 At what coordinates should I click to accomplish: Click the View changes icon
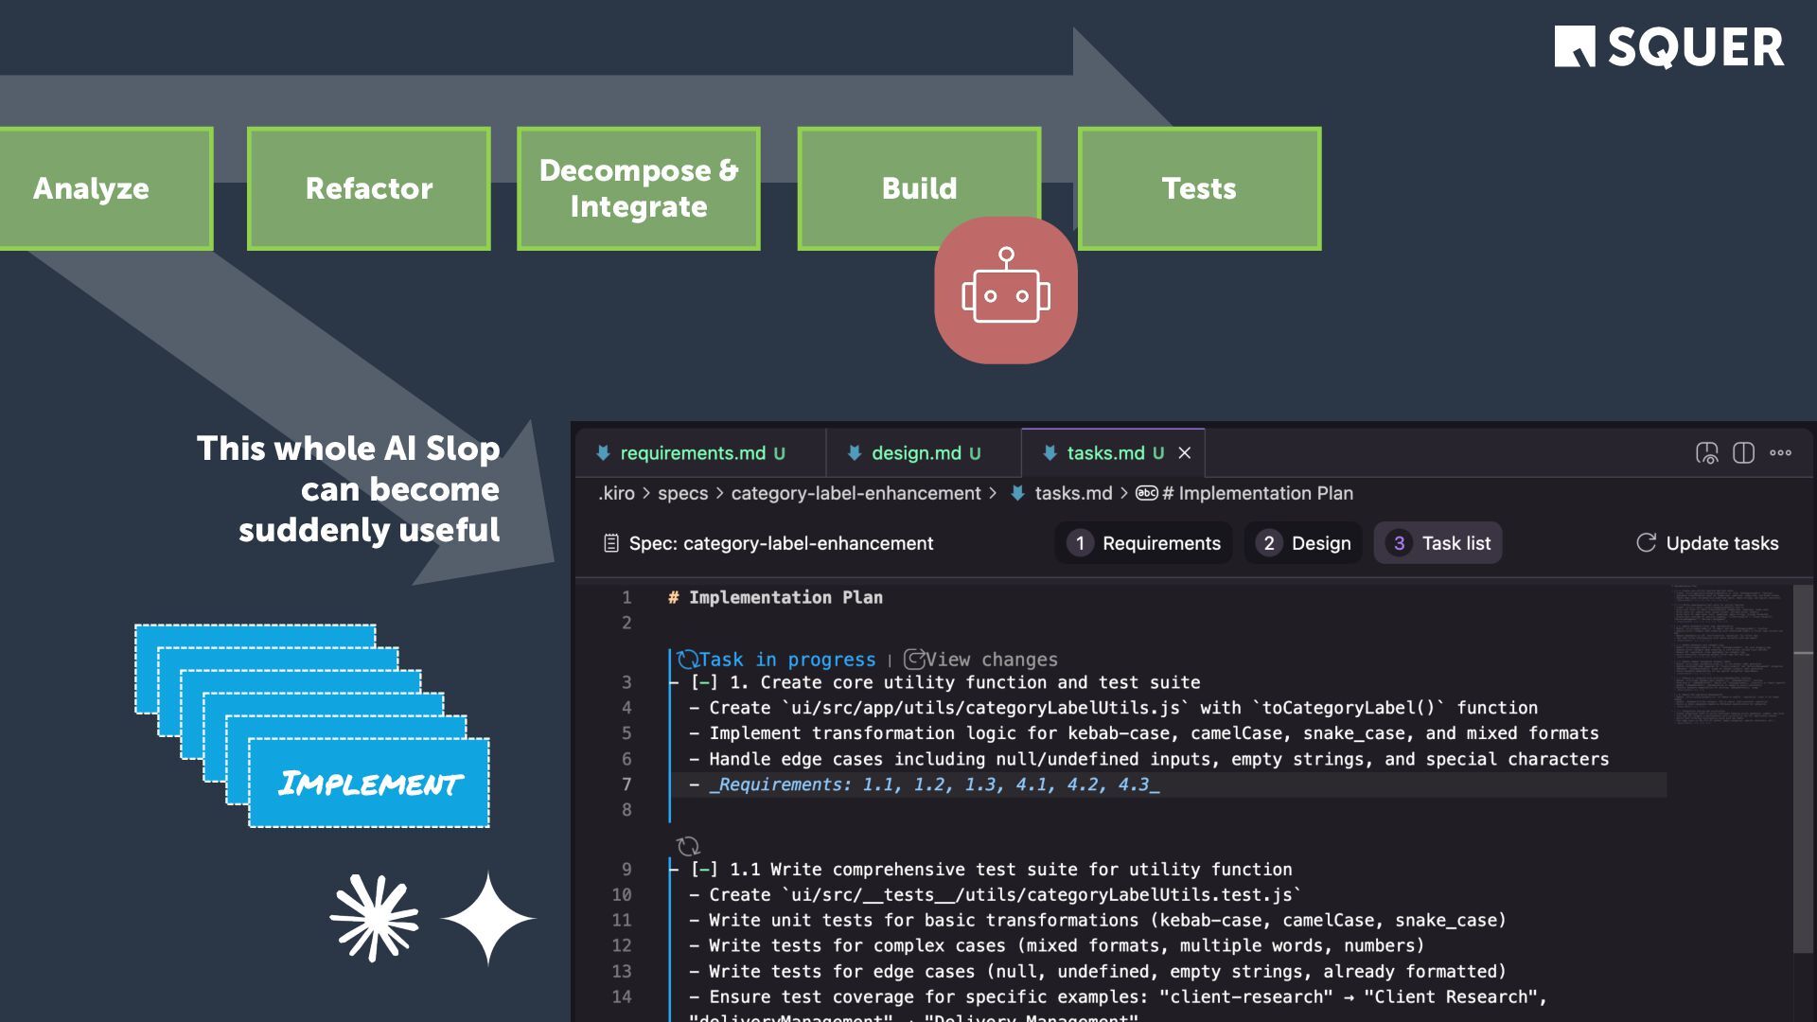tap(914, 660)
